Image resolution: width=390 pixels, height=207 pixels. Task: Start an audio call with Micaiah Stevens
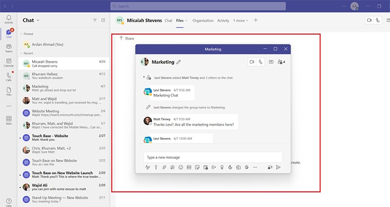pyautogui.click(x=377, y=20)
